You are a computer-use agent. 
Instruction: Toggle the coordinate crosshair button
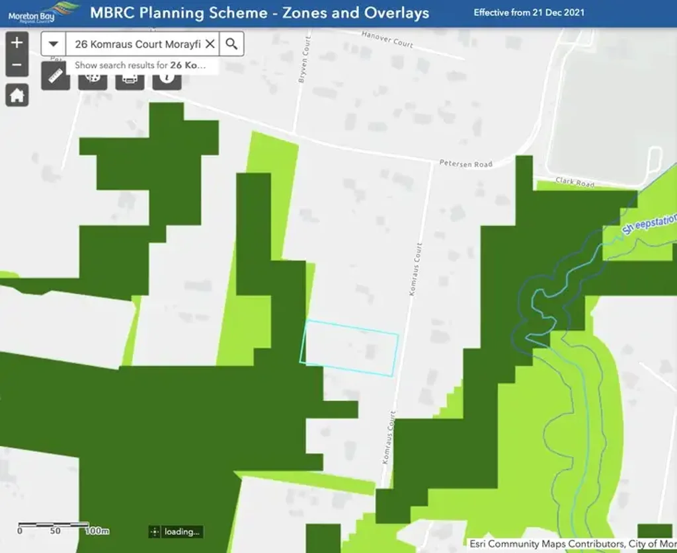click(155, 532)
